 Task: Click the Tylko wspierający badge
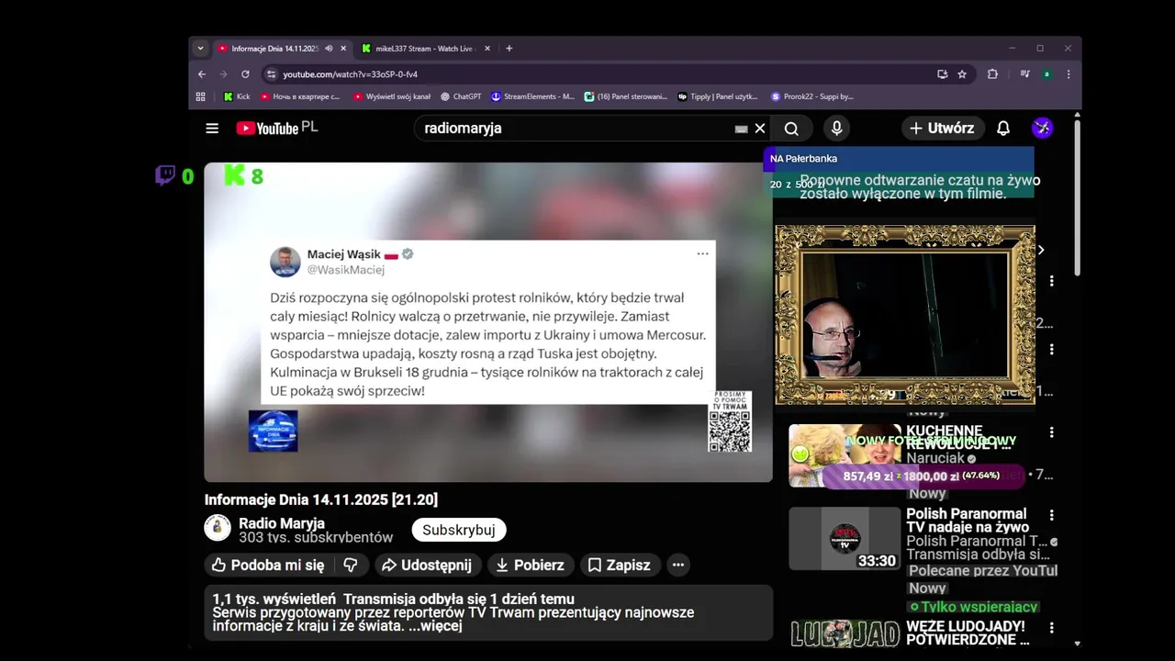[974, 607]
